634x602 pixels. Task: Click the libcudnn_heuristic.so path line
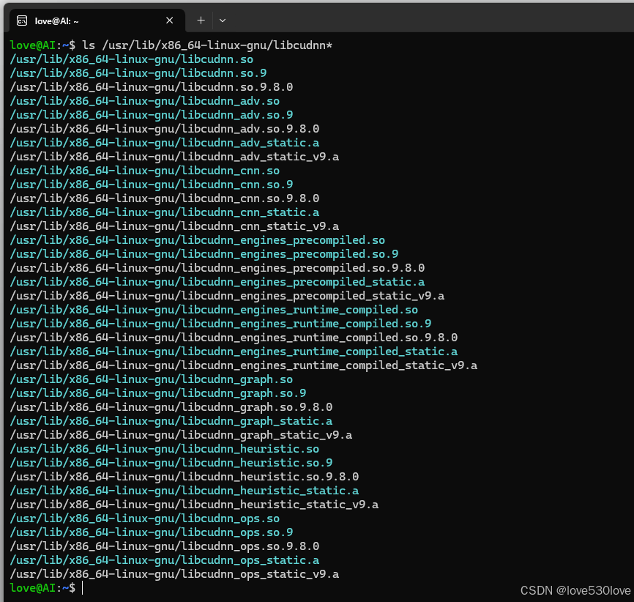coord(165,449)
